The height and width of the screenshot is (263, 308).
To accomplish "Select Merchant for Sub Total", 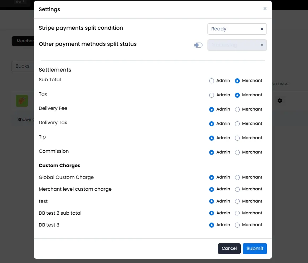I will pos(237,81).
